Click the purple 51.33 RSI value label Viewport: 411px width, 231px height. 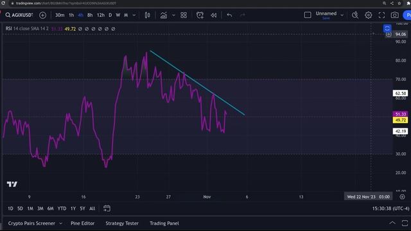400,114
